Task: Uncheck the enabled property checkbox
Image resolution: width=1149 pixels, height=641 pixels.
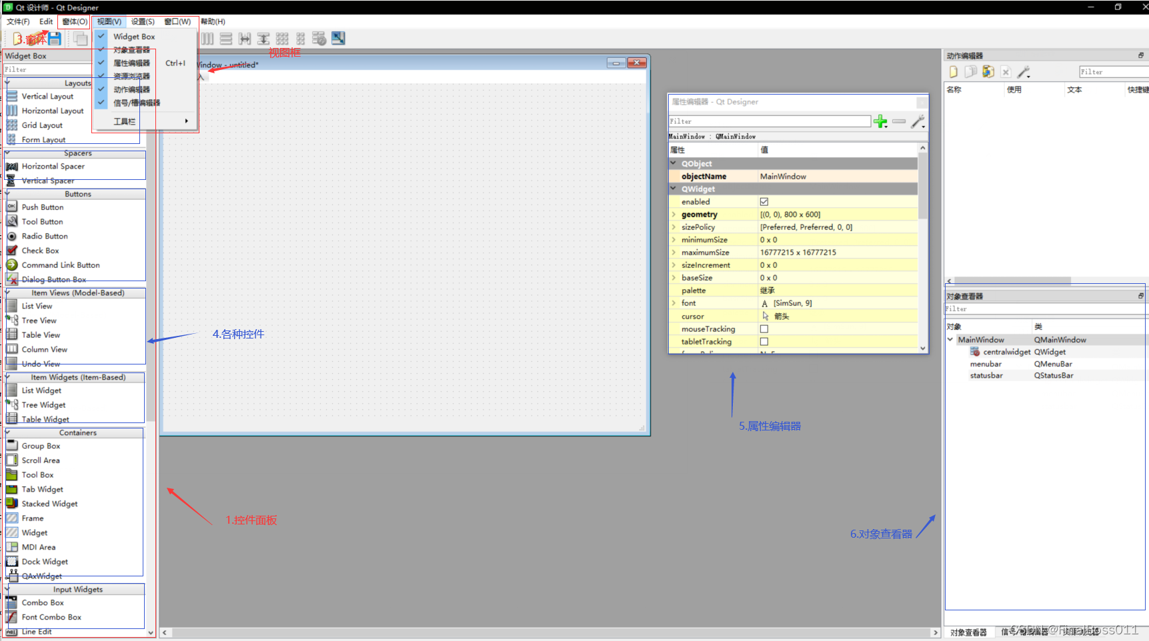Action: click(764, 202)
